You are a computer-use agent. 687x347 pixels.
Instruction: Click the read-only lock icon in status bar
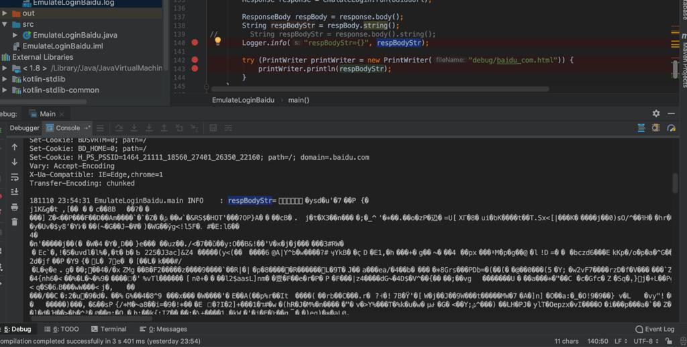(x=668, y=341)
